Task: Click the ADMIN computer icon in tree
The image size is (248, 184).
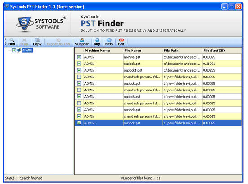Action: (19, 51)
